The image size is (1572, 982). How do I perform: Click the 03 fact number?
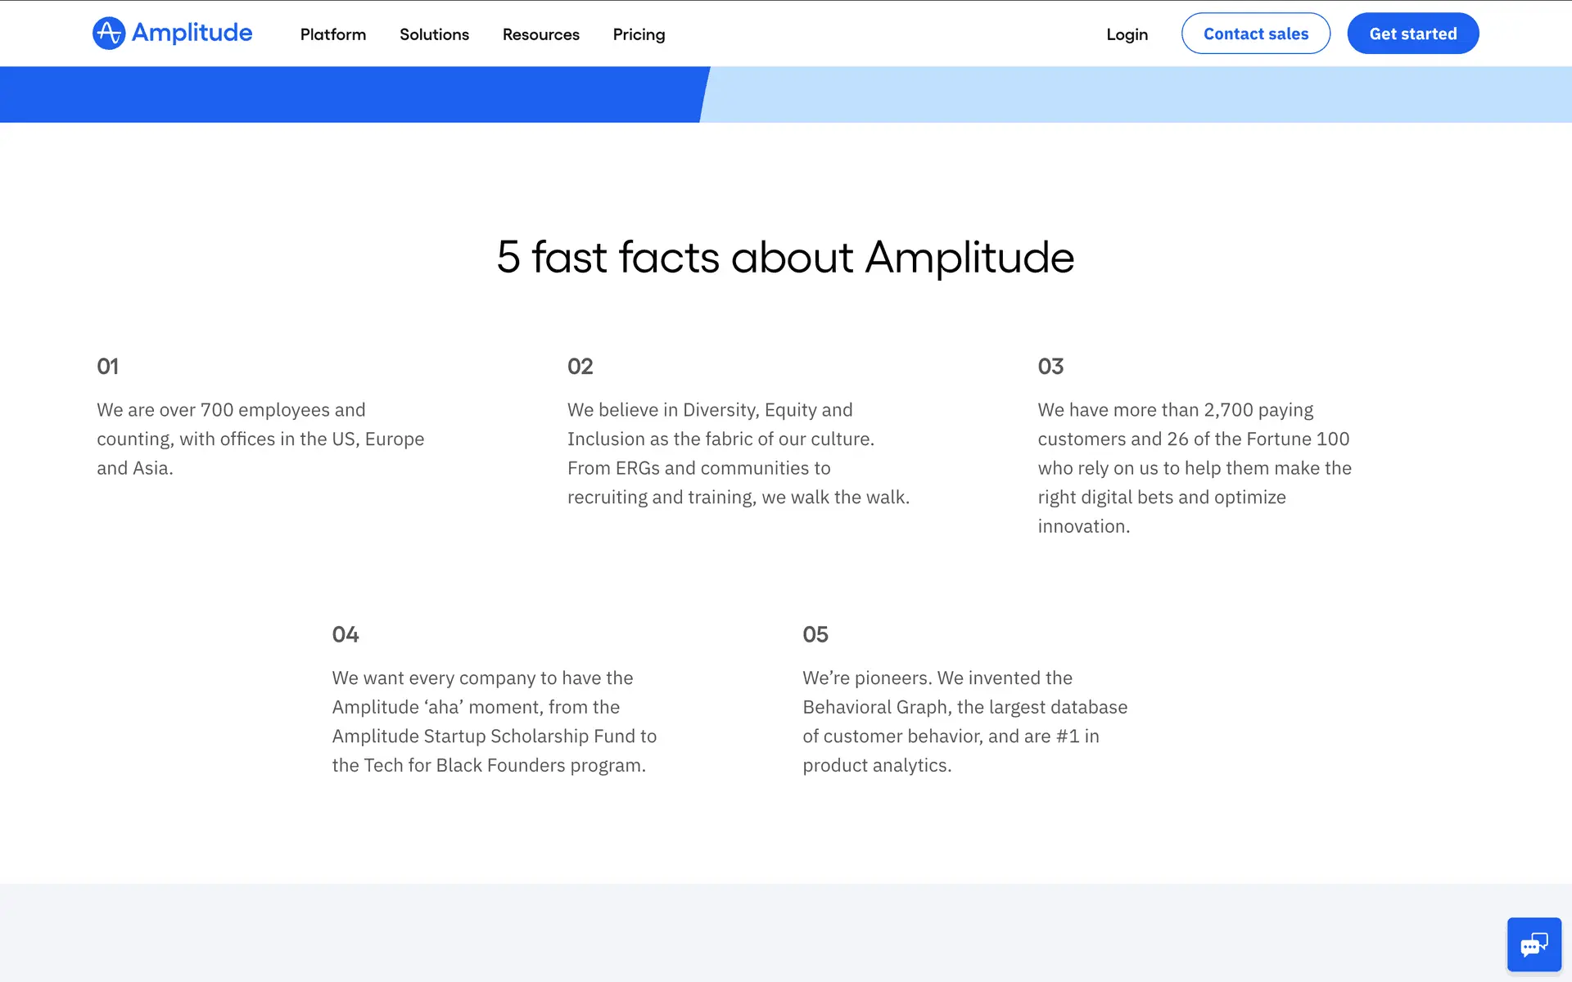click(1050, 366)
